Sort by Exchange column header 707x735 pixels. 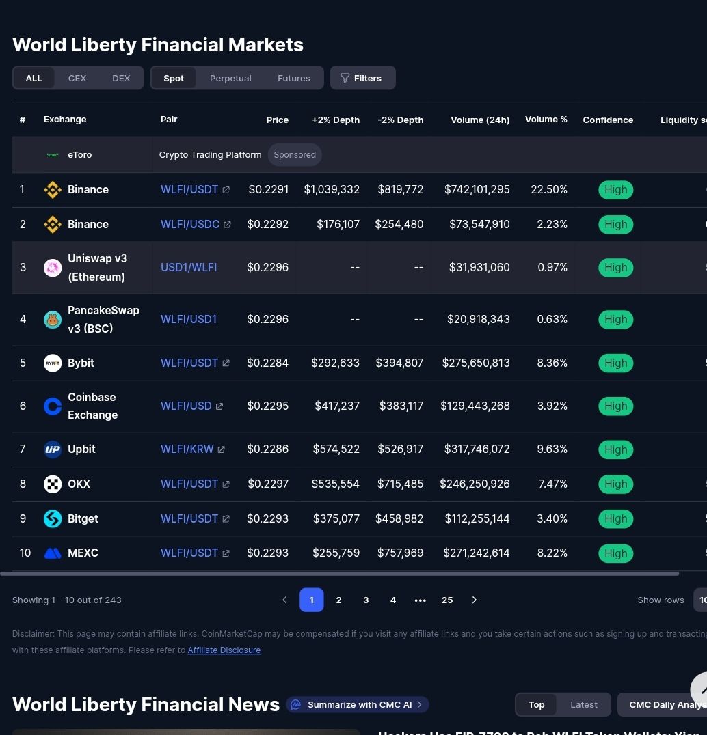pos(65,120)
